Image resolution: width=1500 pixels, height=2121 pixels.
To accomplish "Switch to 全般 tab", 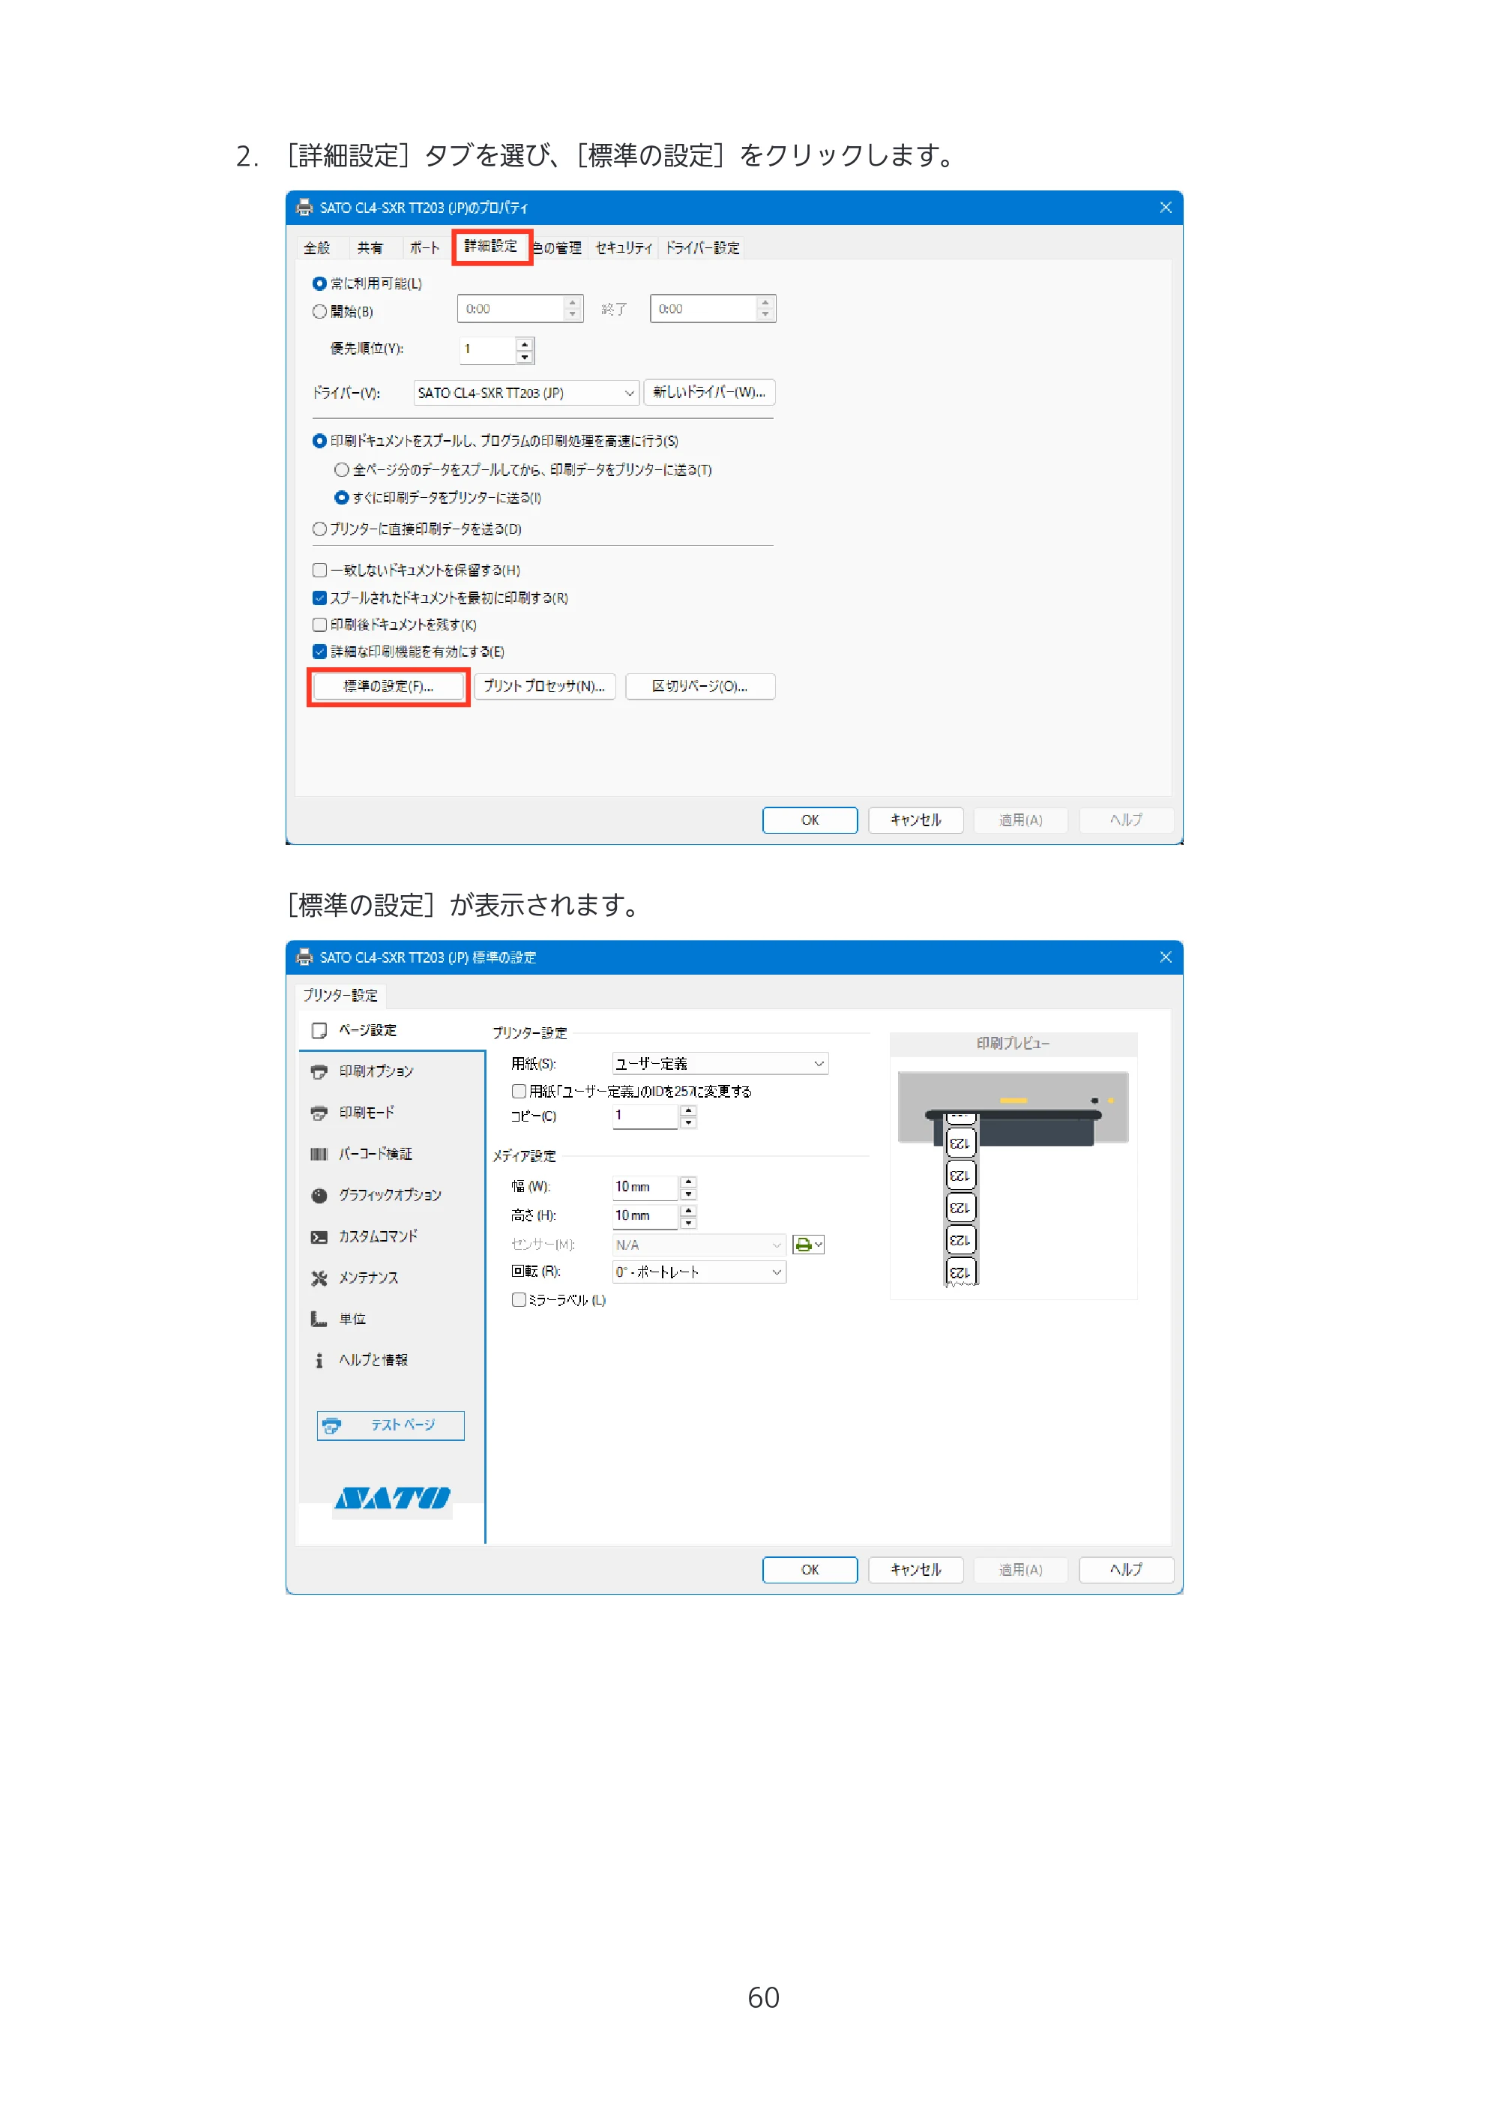I will coord(317,247).
